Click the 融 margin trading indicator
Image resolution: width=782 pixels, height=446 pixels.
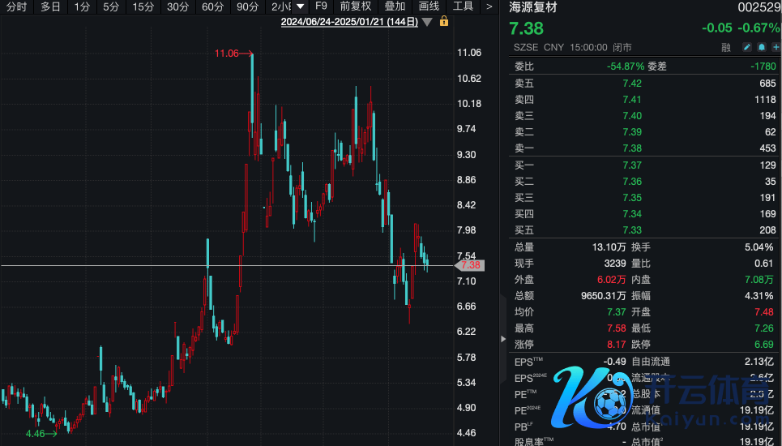pos(726,48)
